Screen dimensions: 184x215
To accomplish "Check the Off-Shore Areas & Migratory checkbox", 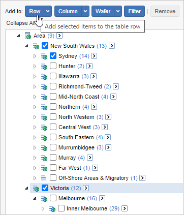I will (x=53, y=178).
